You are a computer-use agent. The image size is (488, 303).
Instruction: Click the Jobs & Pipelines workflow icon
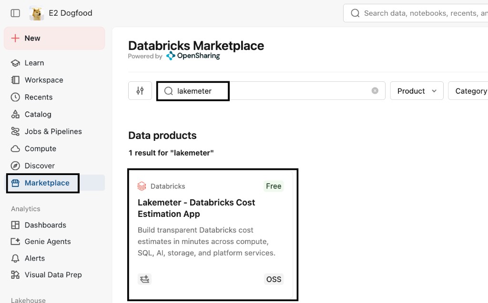(15, 131)
